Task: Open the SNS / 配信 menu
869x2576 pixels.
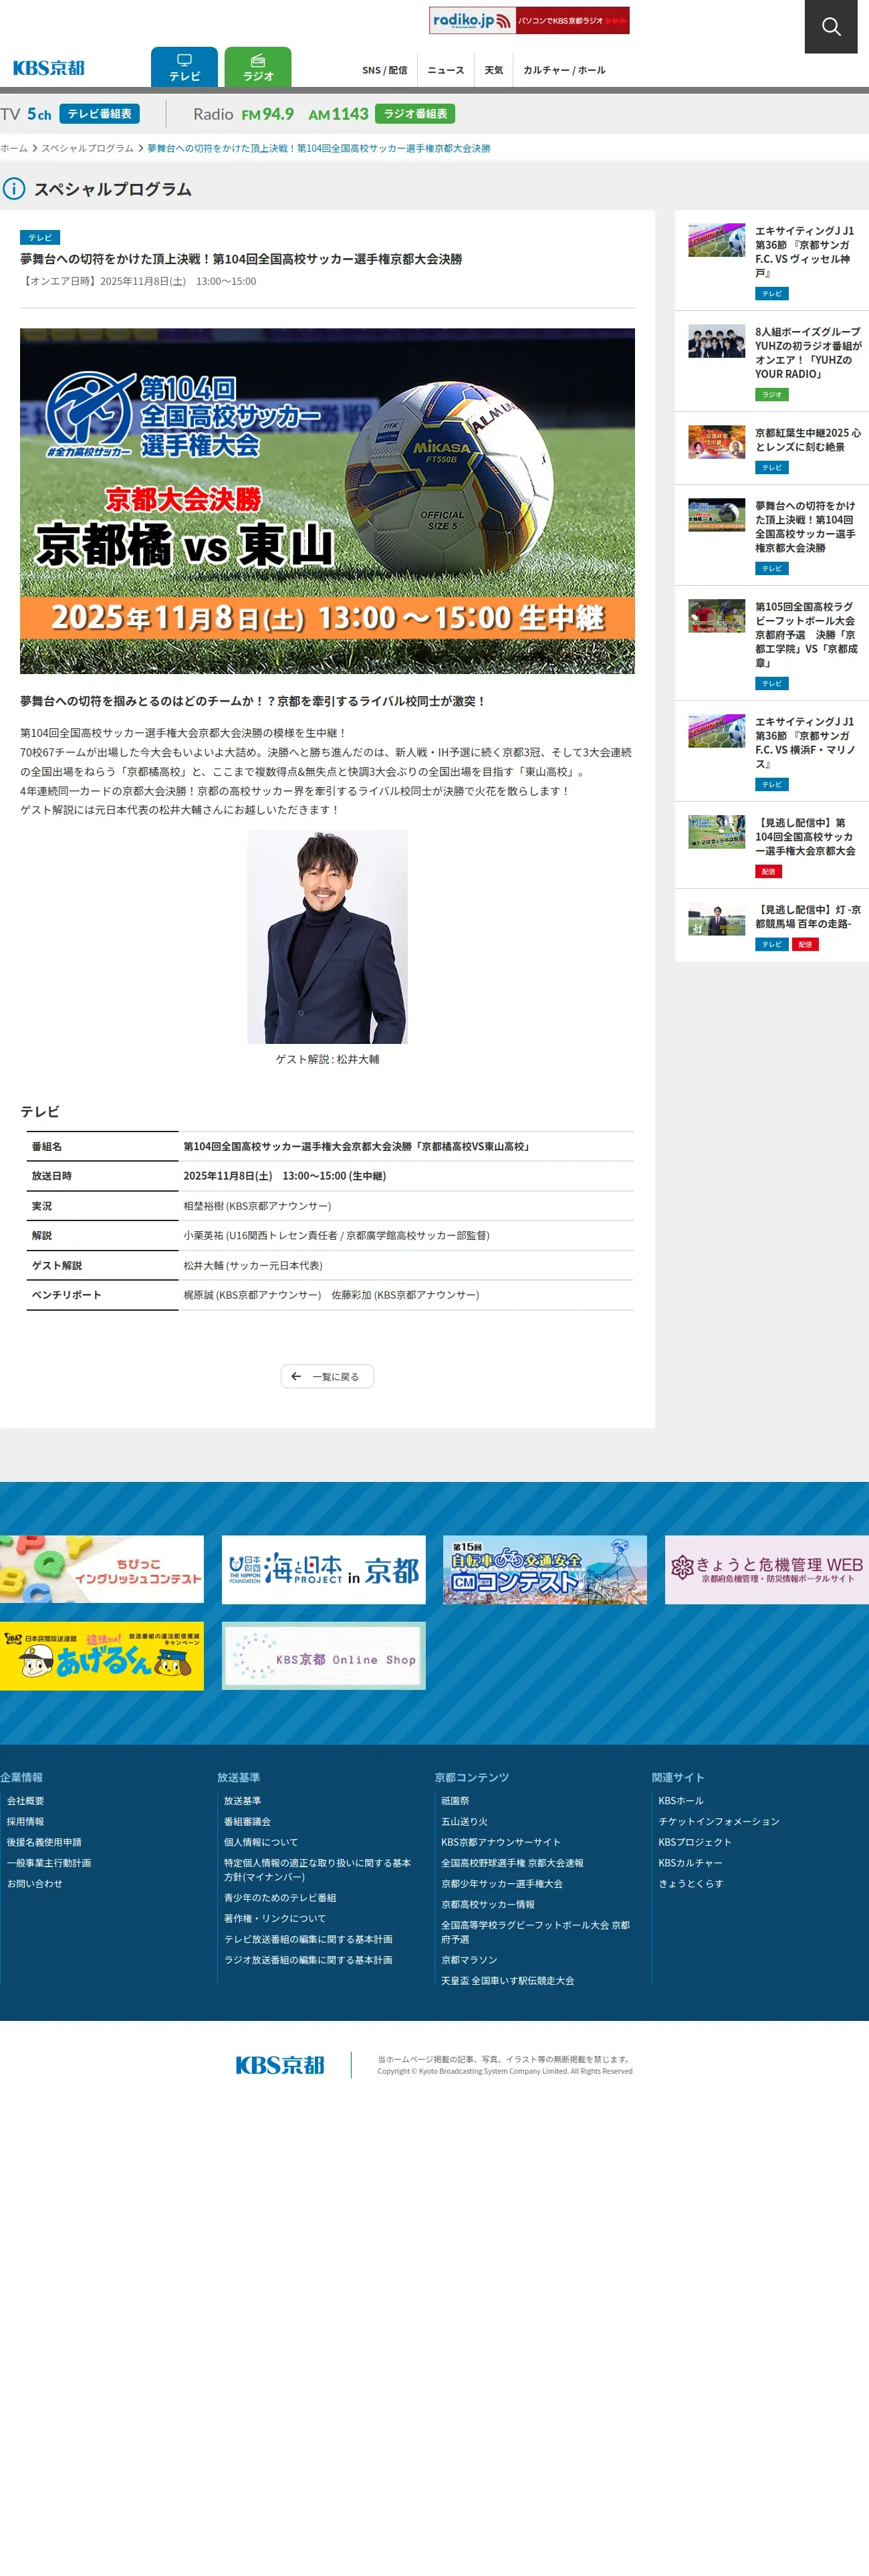Action: pos(385,70)
